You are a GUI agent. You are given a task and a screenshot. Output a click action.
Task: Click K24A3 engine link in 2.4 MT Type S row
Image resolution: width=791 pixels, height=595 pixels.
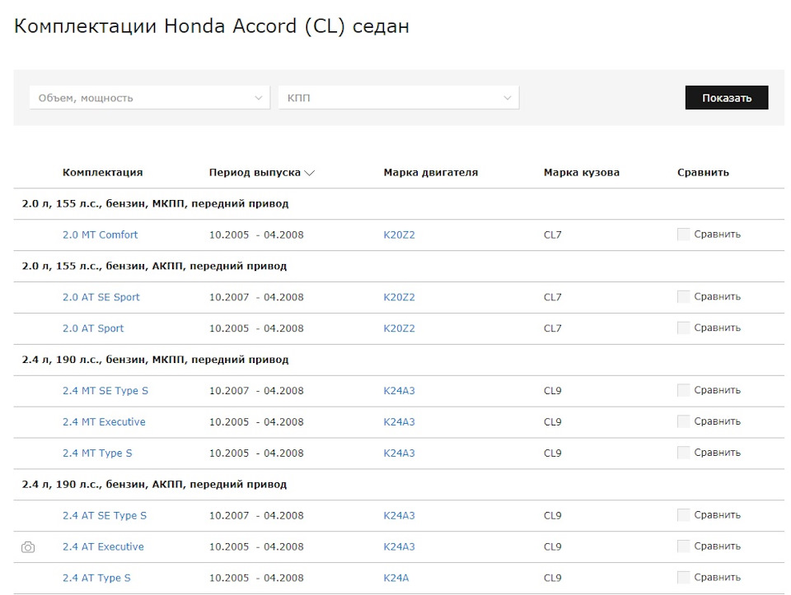[x=399, y=453]
